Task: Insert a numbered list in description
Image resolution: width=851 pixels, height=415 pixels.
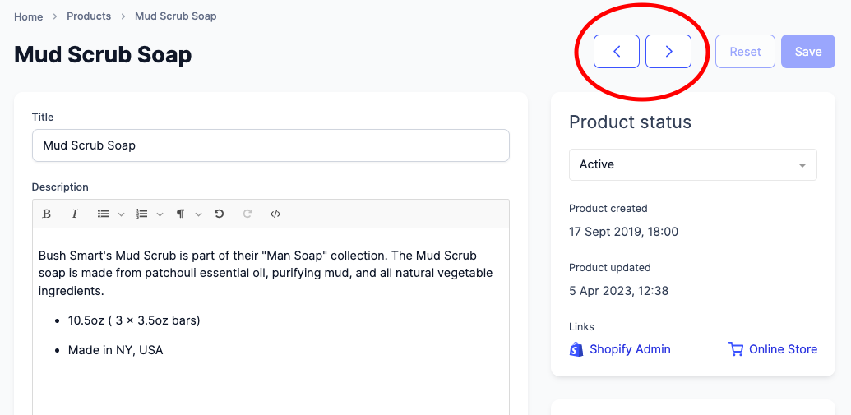Action: click(142, 214)
